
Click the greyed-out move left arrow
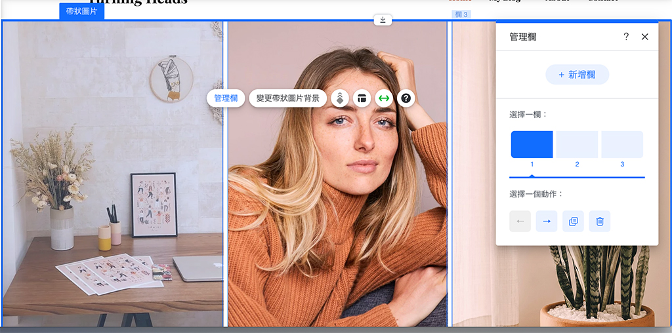tap(520, 222)
